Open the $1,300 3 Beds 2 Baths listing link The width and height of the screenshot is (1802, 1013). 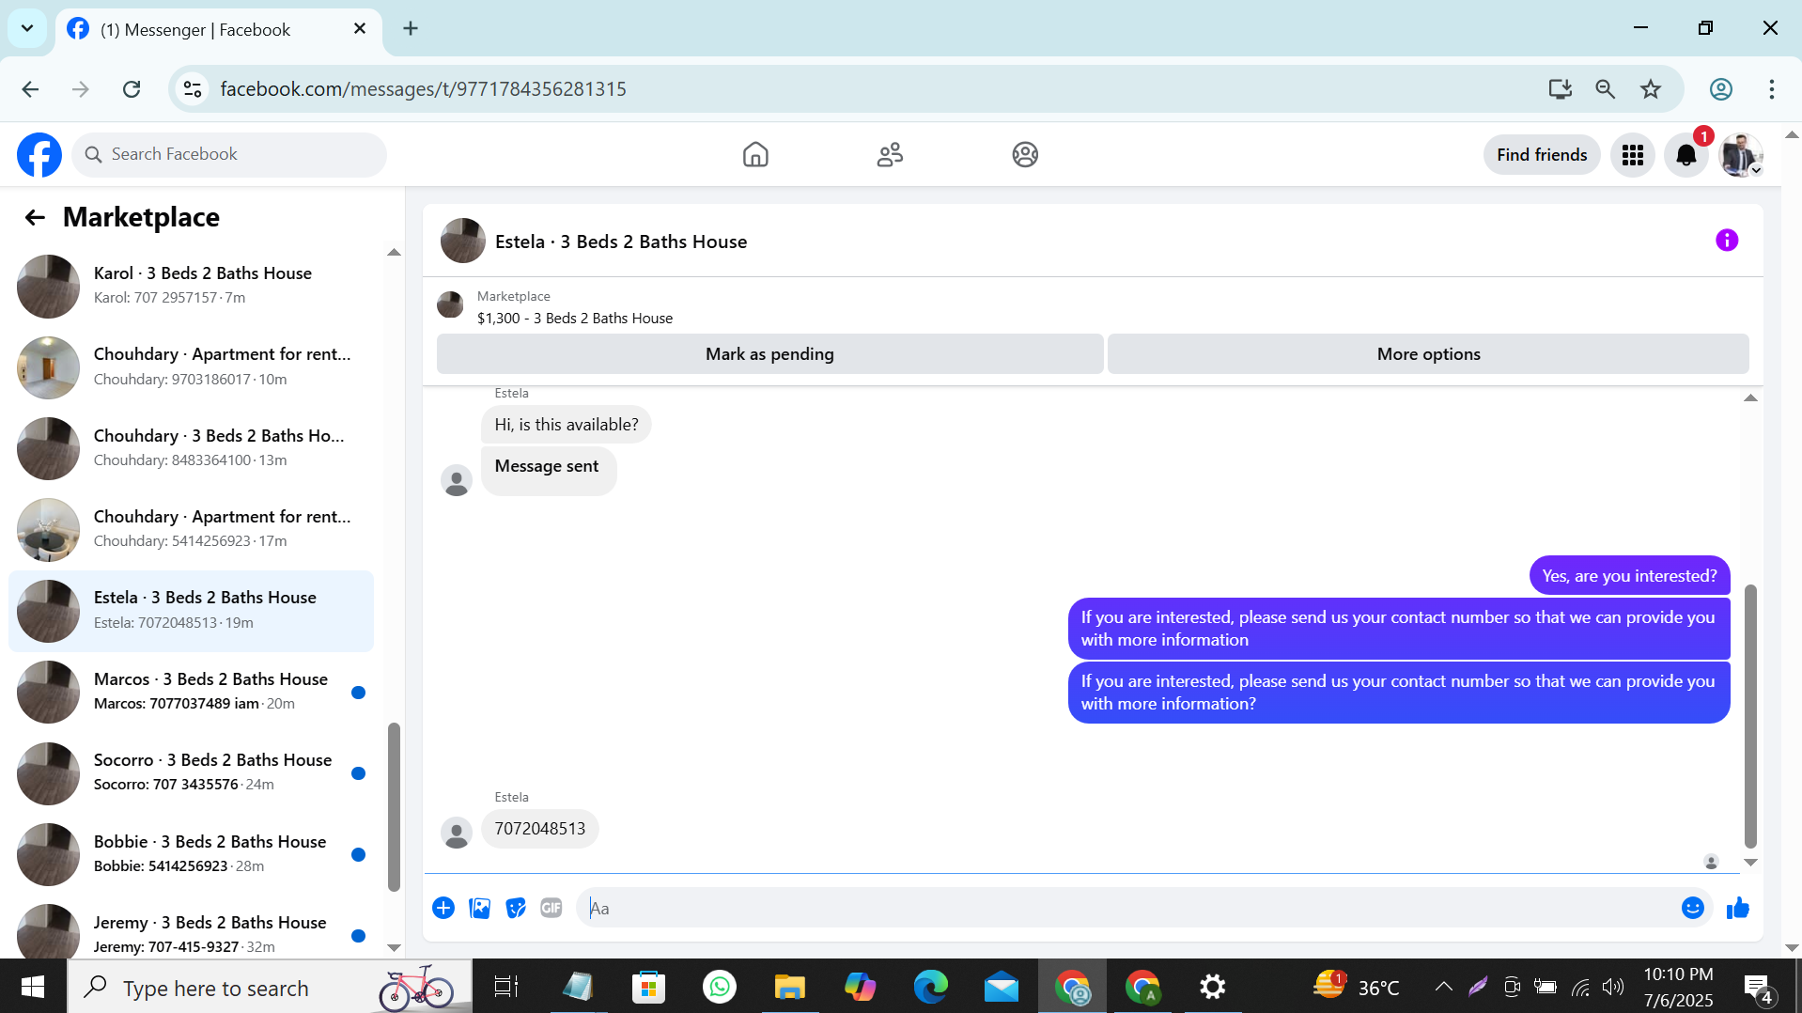point(575,319)
